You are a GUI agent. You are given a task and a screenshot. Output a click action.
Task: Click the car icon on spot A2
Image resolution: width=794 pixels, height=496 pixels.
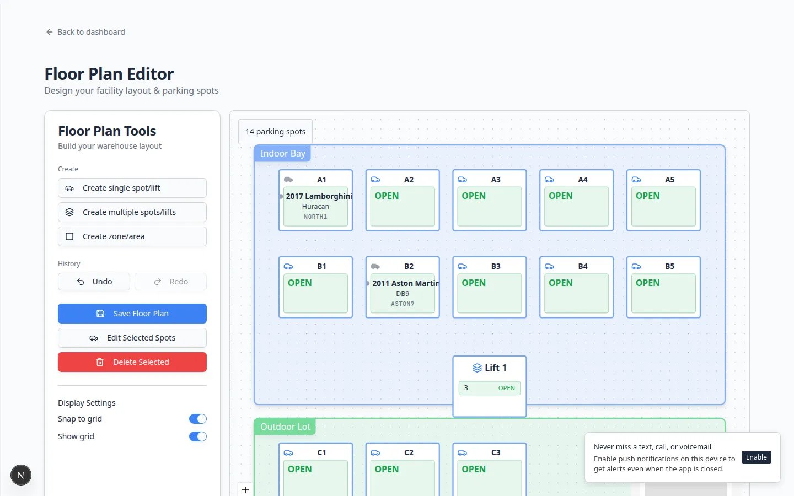pos(375,180)
